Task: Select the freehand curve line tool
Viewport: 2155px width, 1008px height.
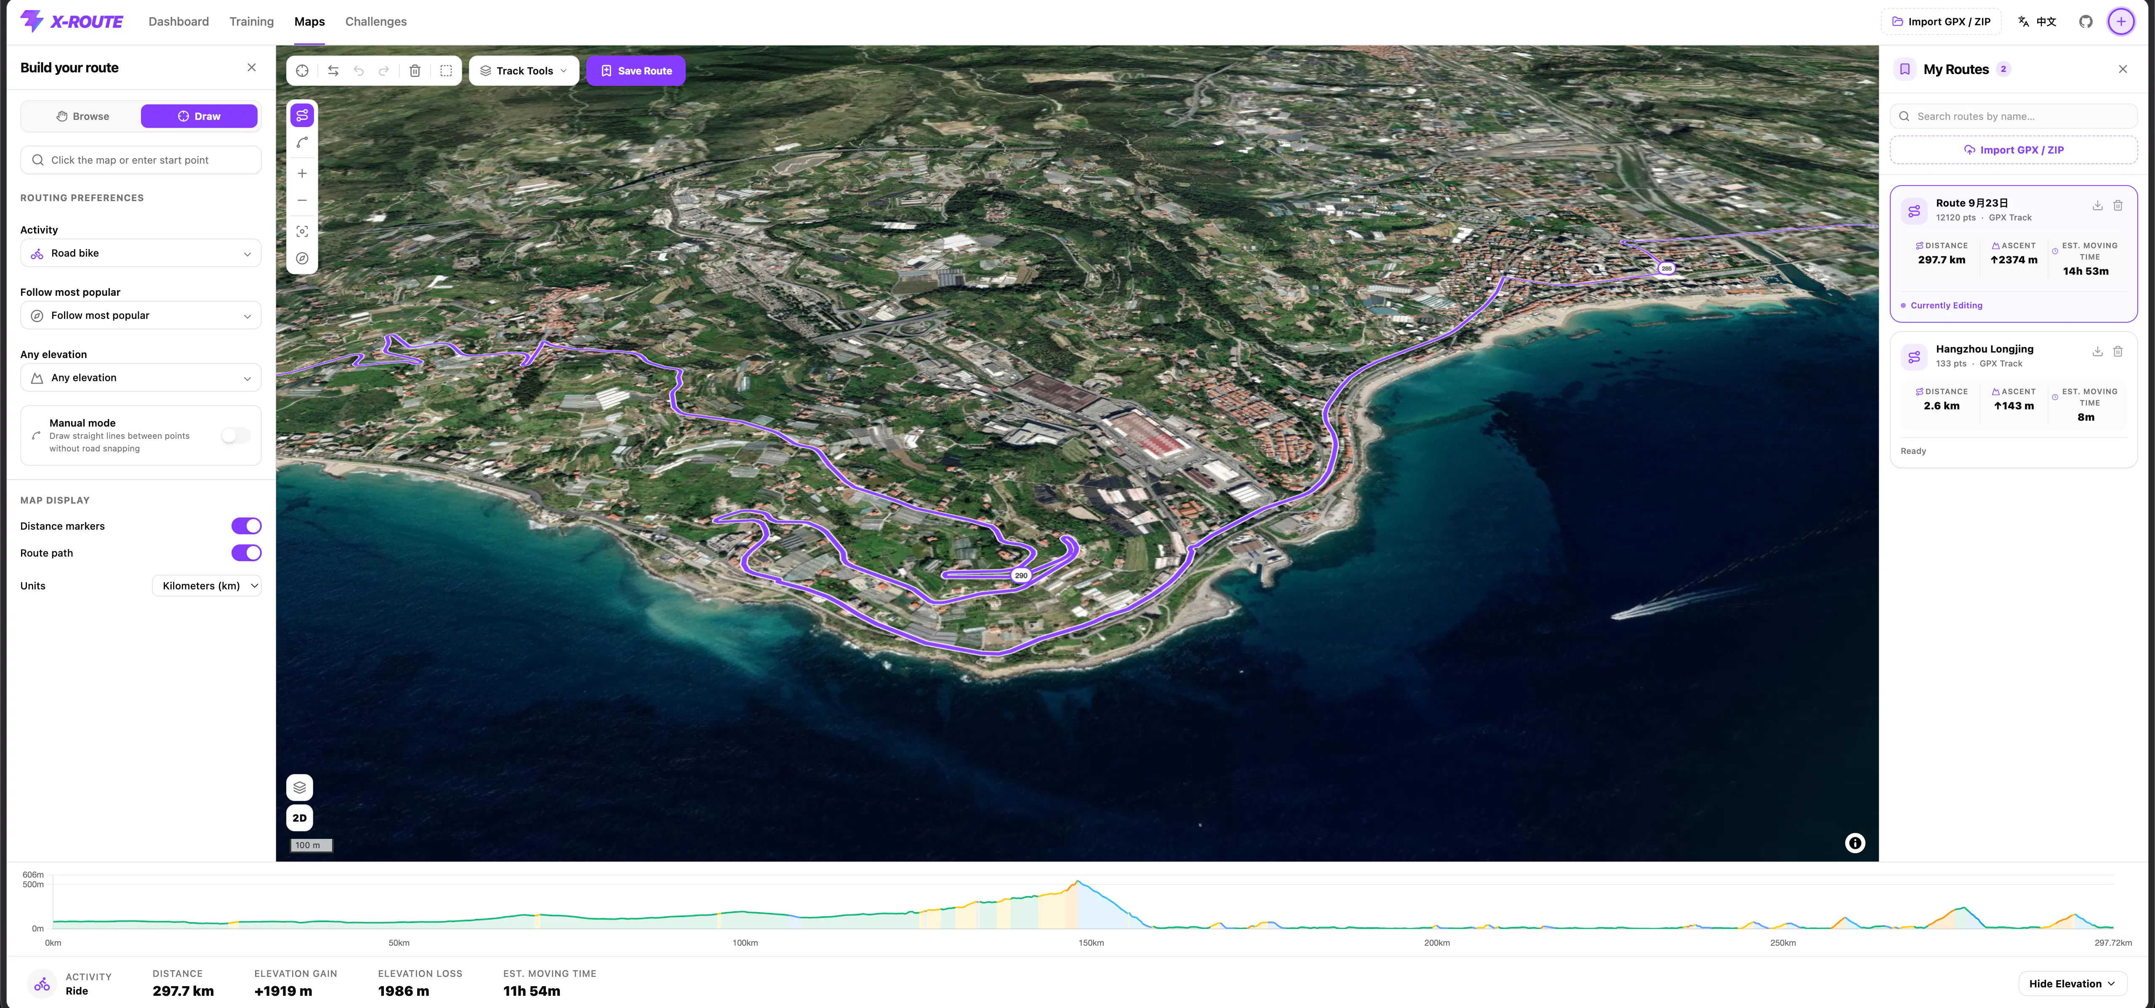Action: coord(302,143)
